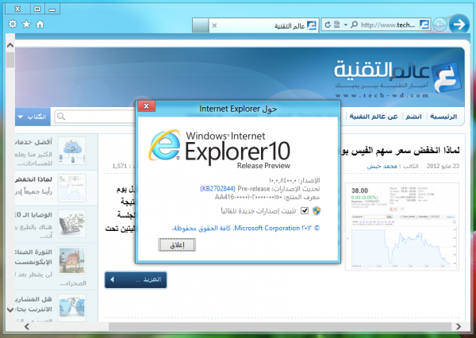The width and height of the screenshot is (476, 338).
Task: Click the address bar URL field
Action: (388, 25)
